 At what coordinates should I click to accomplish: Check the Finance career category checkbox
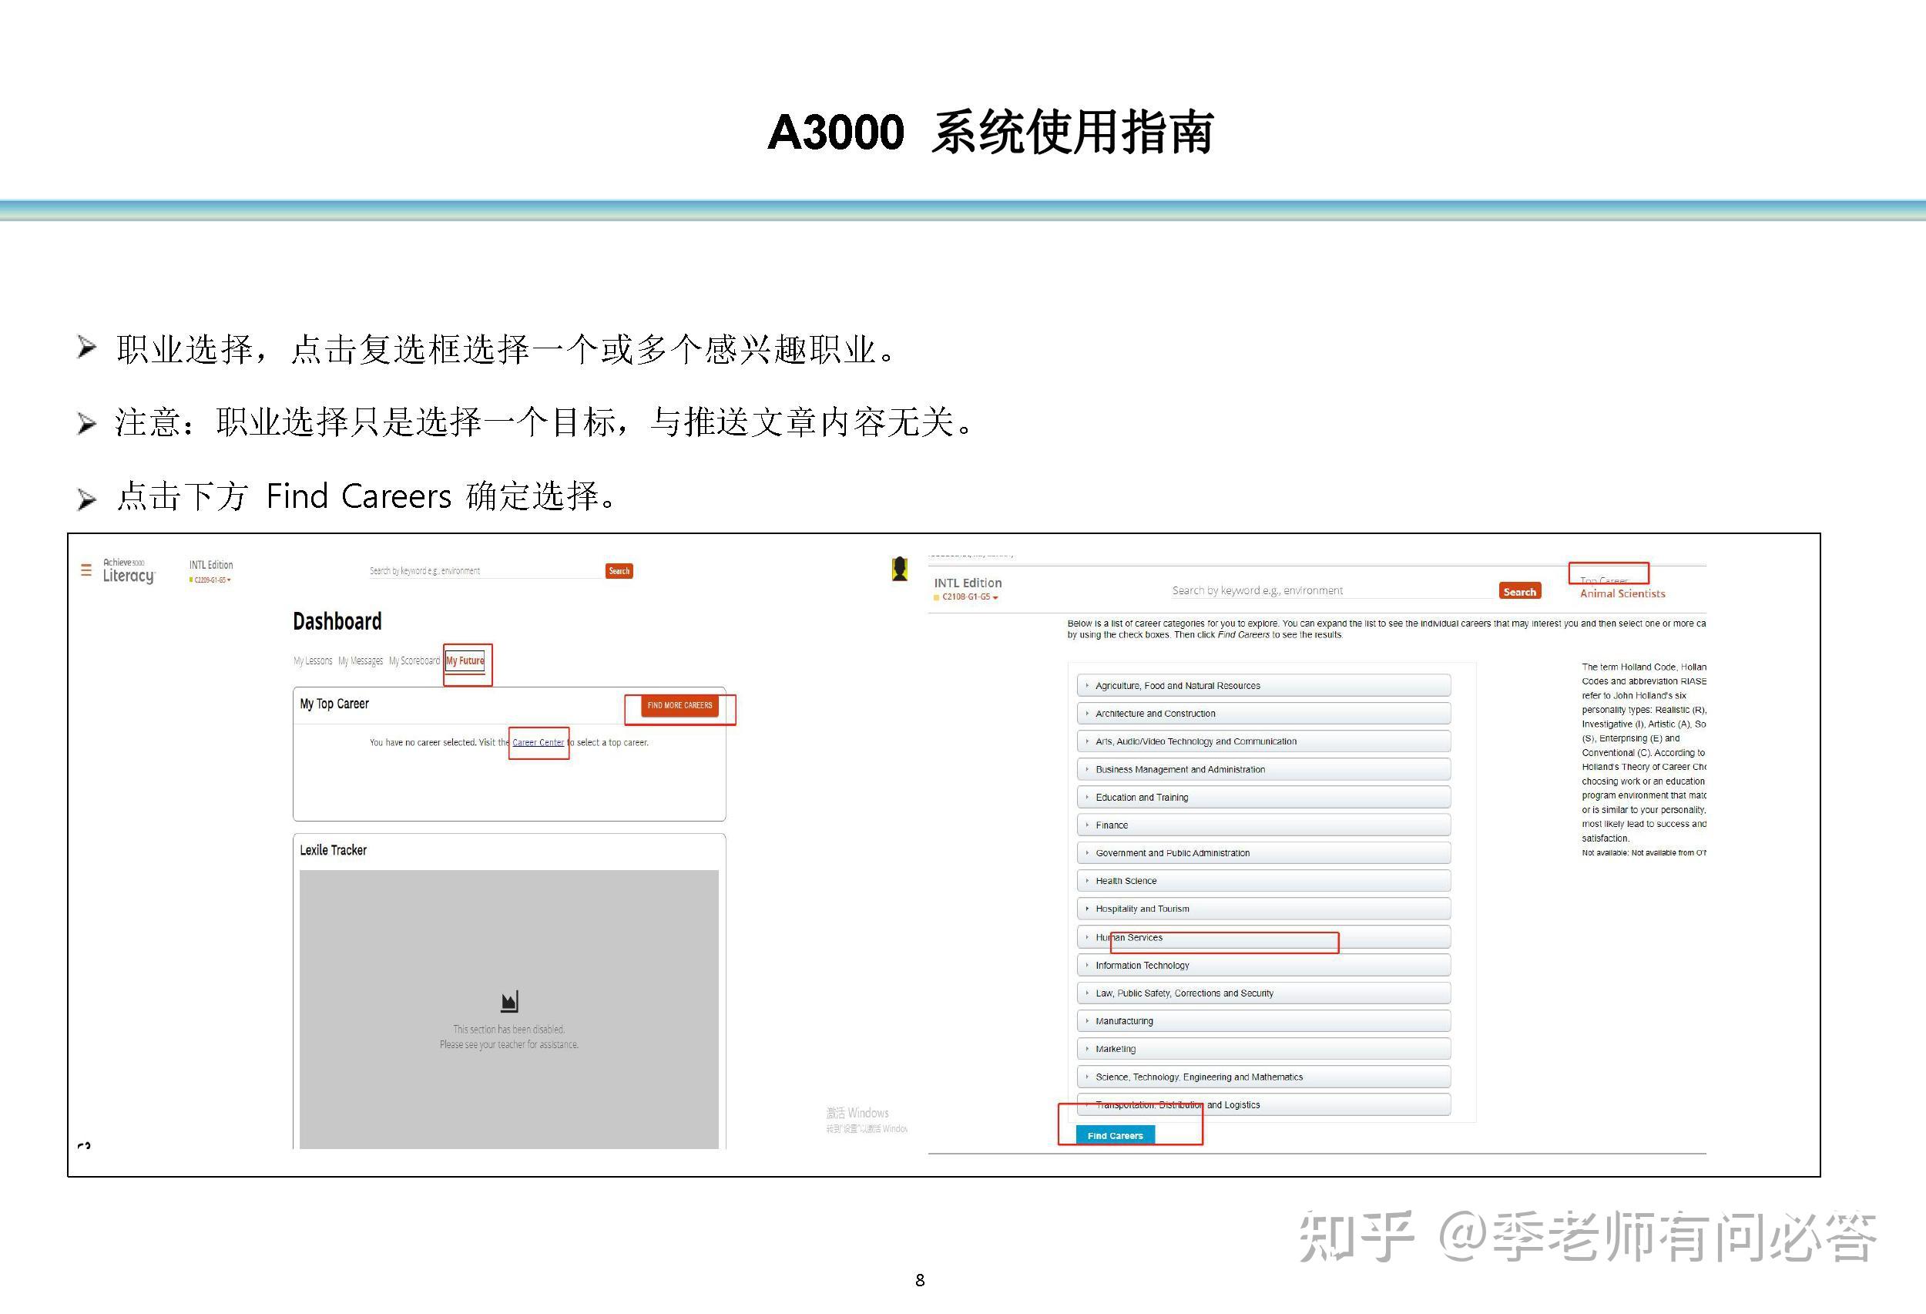coord(1086,825)
